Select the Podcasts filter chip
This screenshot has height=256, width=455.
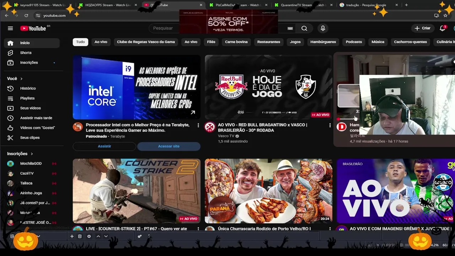pyautogui.click(x=354, y=42)
